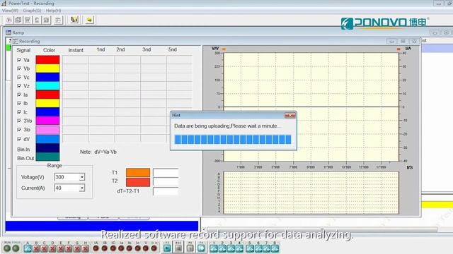Toggle the Vb signal checkbox

point(19,68)
